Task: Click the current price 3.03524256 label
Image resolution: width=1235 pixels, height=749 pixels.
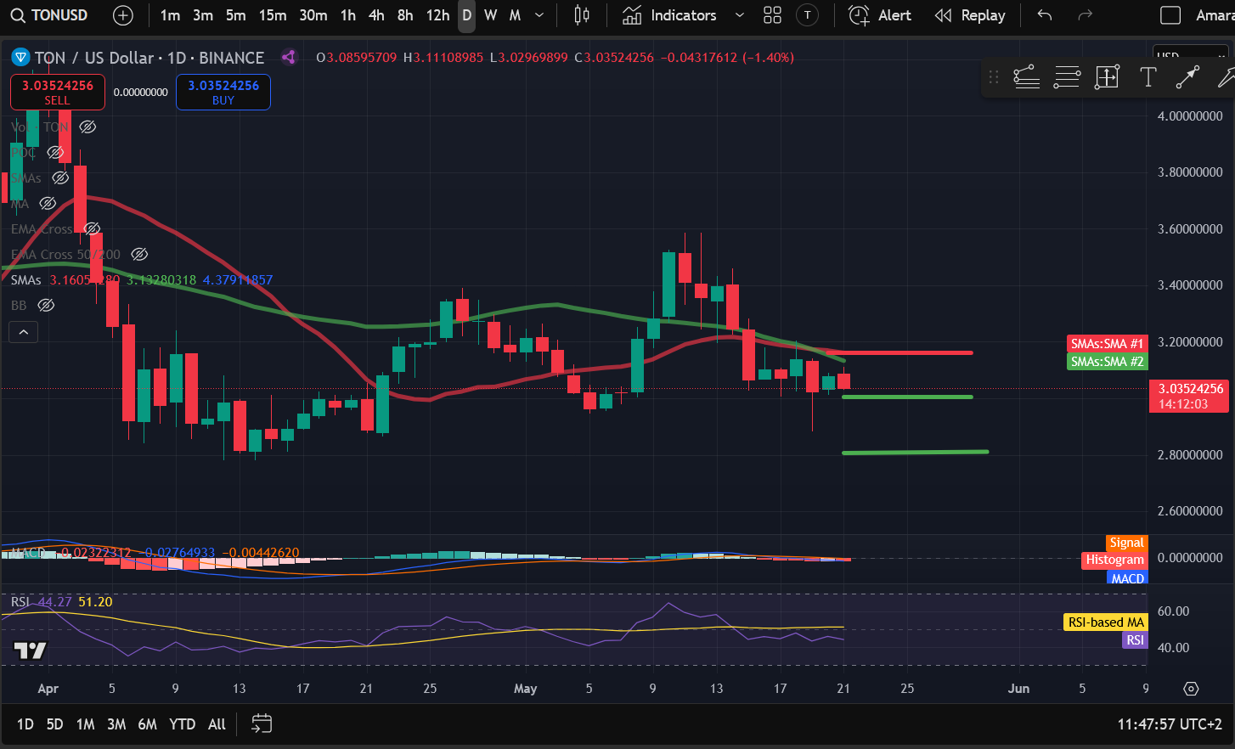Action: 1188,397
